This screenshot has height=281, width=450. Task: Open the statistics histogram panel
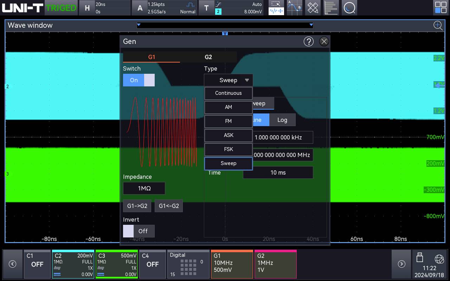331,8
